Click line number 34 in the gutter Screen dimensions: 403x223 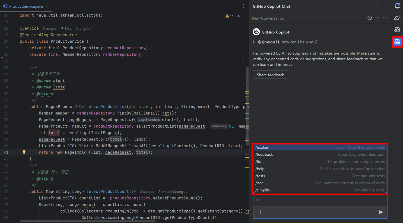pyautogui.click(x=6, y=107)
